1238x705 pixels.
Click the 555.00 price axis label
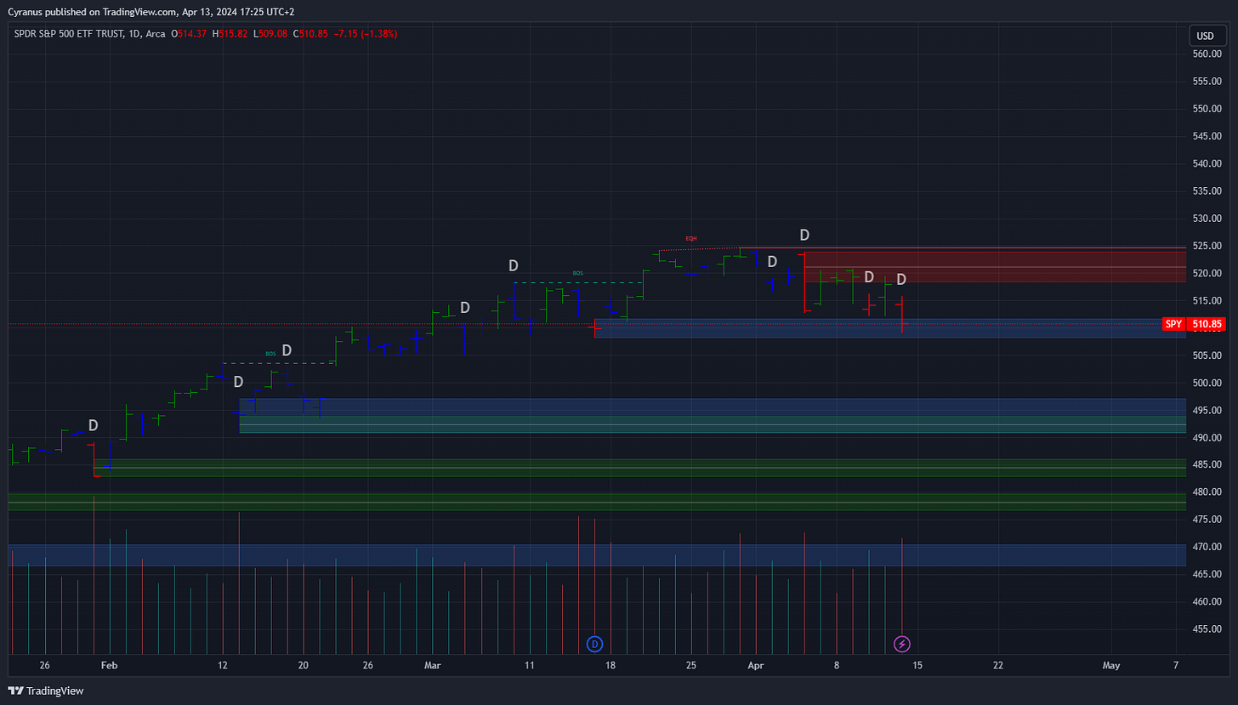coord(1207,82)
